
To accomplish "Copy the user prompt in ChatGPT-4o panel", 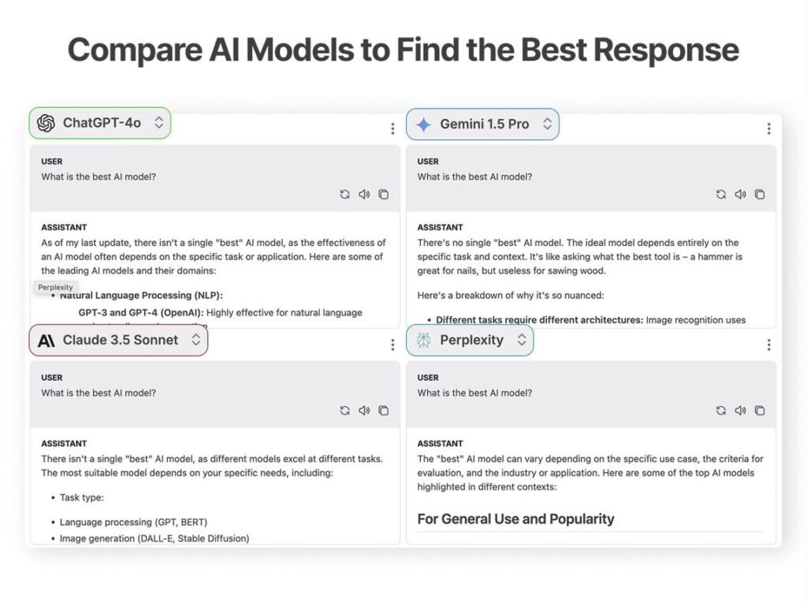I will tap(383, 194).
